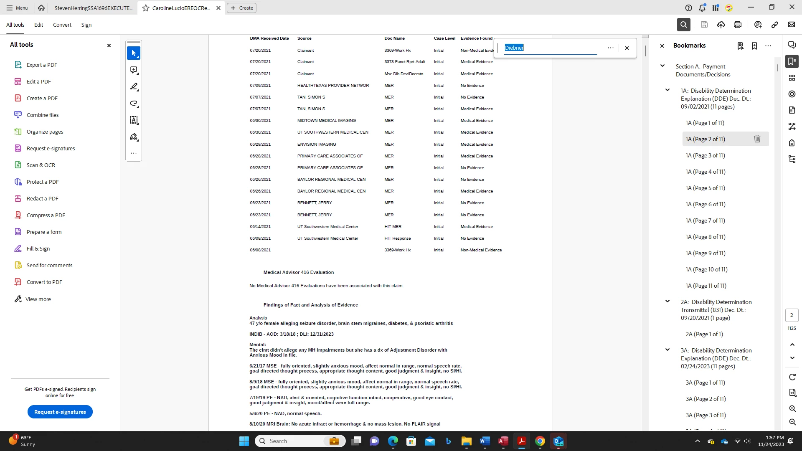802x451 pixels.
Task: Click the Request e-signatures blue button
Action: click(x=60, y=412)
